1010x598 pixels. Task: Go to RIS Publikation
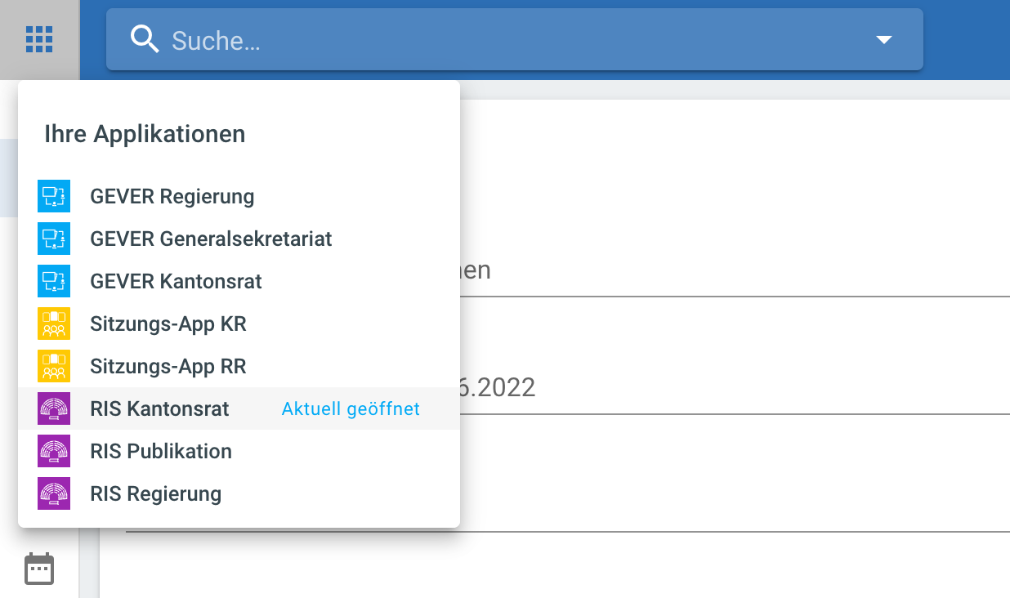click(161, 452)
